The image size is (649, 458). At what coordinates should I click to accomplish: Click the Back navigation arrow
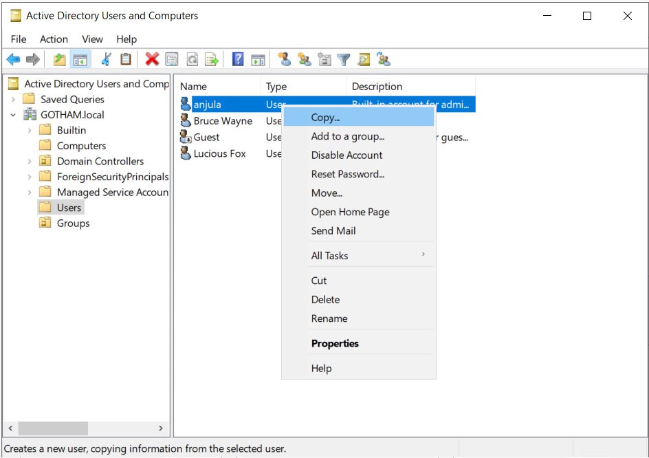click(x=13, y=59)
